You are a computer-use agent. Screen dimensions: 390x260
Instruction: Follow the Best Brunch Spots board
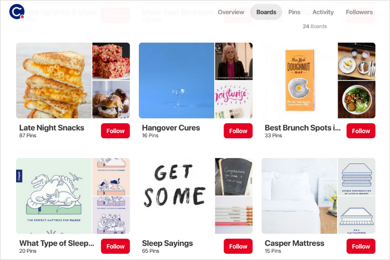coord(361,131)
